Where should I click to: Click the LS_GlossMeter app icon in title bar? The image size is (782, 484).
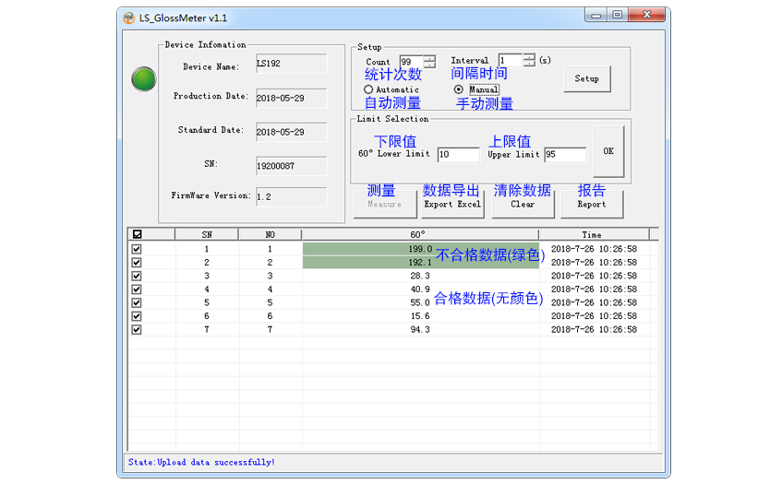(129, 18)
